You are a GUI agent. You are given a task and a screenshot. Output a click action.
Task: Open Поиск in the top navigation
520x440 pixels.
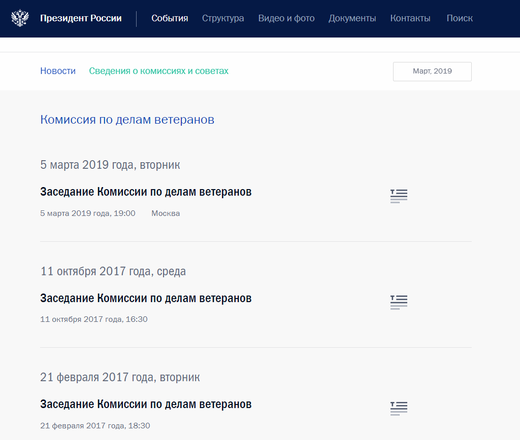(460, 18)
